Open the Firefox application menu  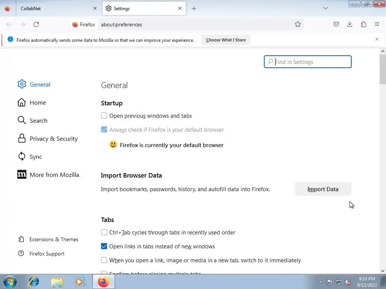[377, 24]
